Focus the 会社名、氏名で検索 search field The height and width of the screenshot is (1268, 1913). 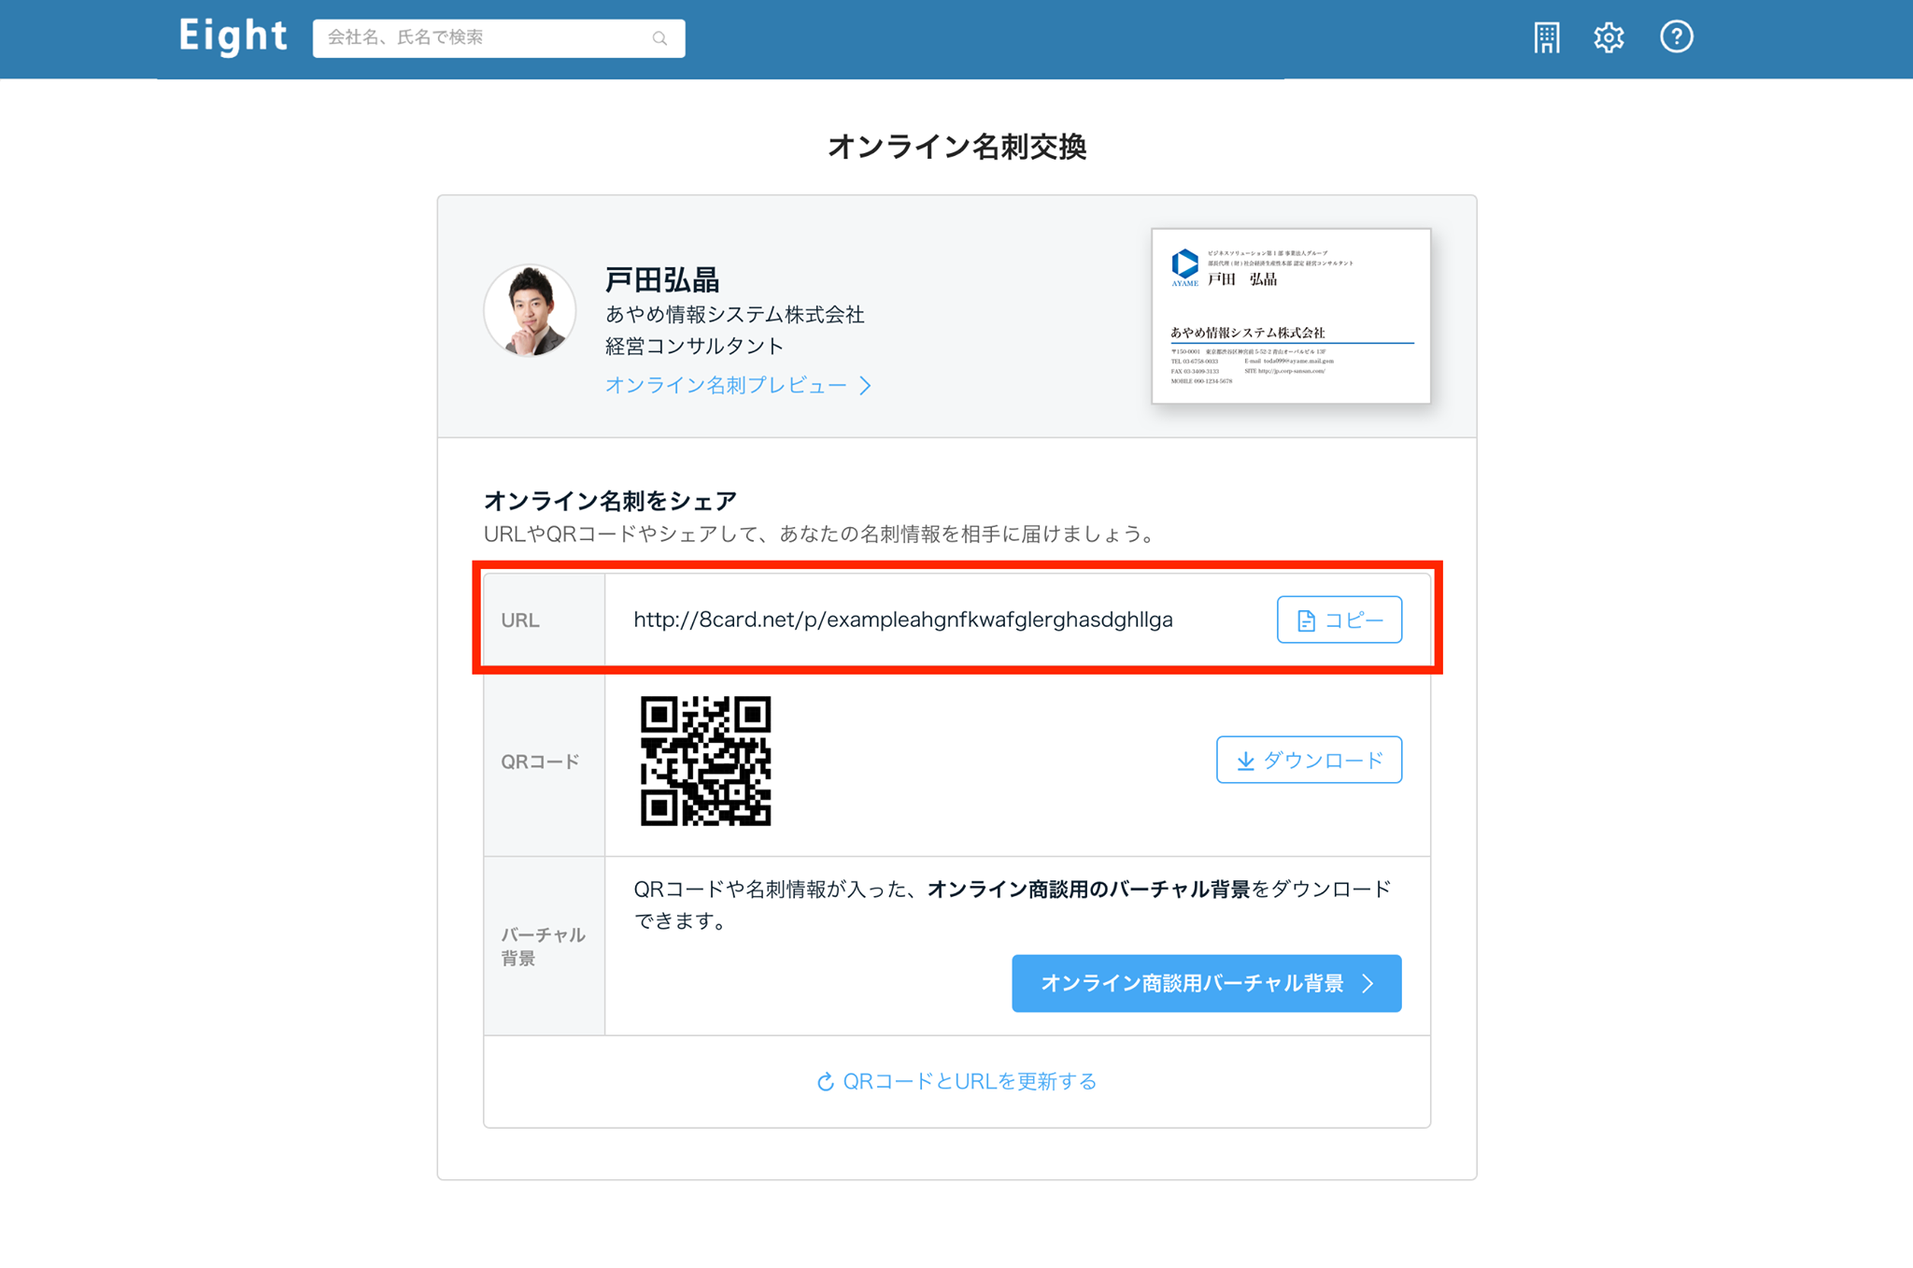[499, 38]
